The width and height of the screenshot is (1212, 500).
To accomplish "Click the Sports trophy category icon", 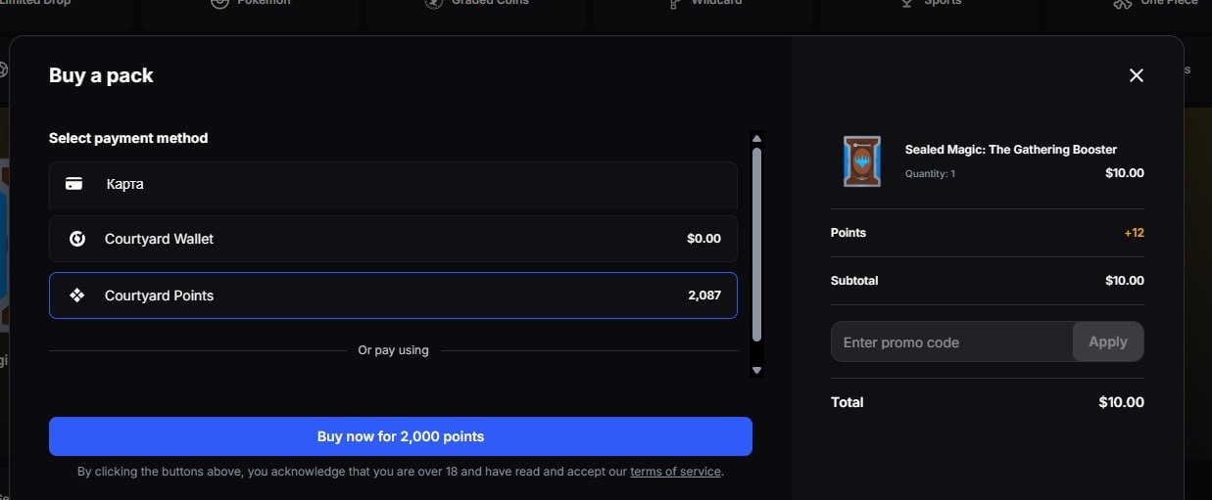I will pyautogui.click(x=907, y=4).
